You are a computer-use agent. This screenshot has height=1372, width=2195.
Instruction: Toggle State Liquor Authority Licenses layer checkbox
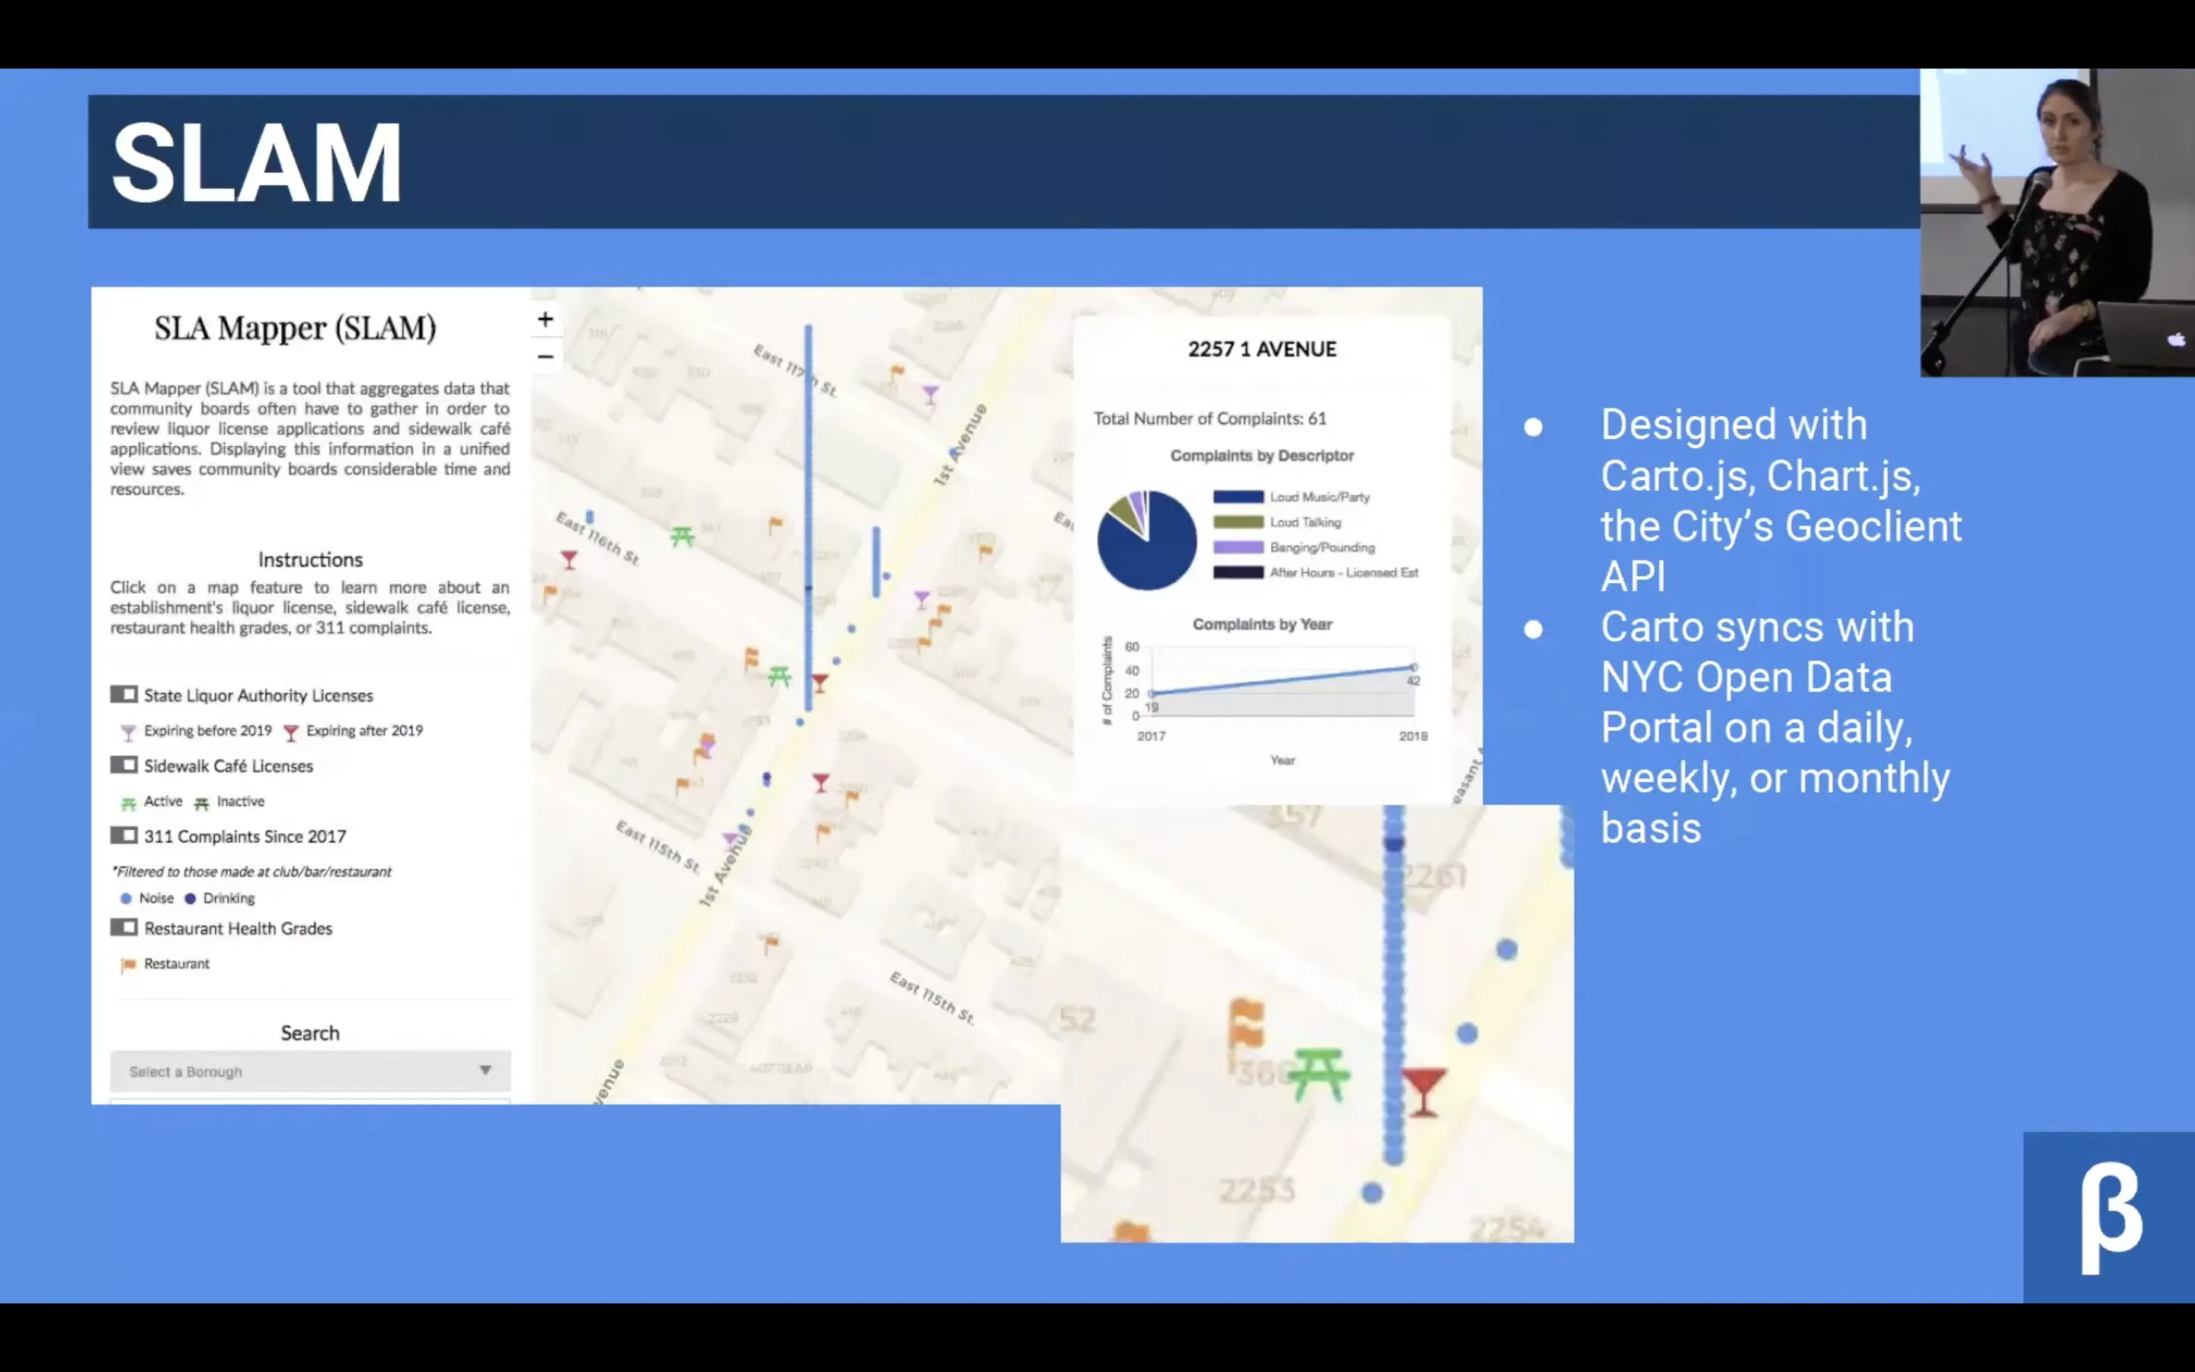124,694
